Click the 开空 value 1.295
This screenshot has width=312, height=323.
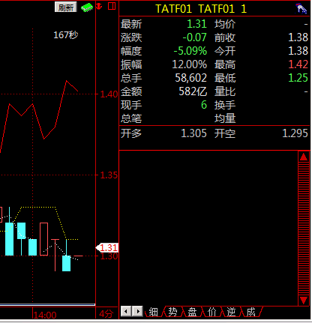[x=295, y=133]
